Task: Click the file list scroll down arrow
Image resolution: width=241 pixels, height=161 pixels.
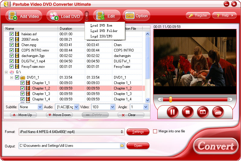Action: [x=147, y=100]
